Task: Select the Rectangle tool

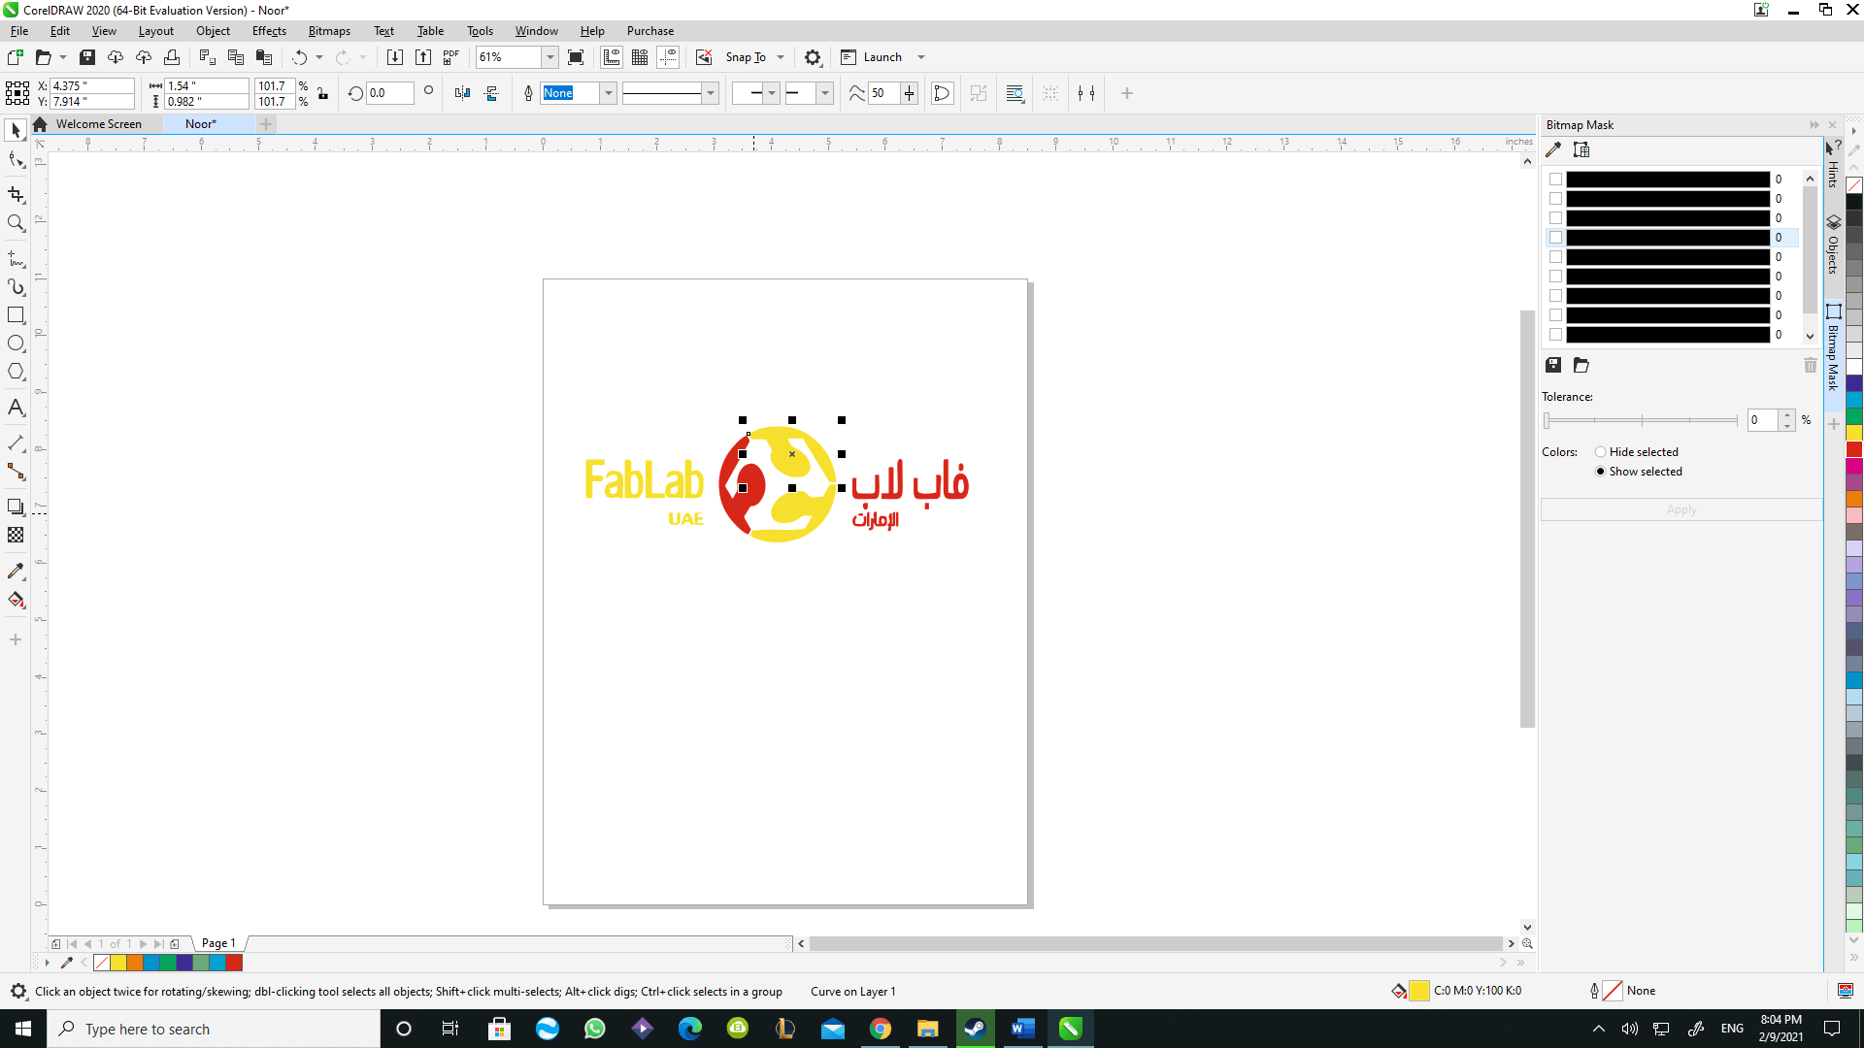Action: tap(16, 315)
